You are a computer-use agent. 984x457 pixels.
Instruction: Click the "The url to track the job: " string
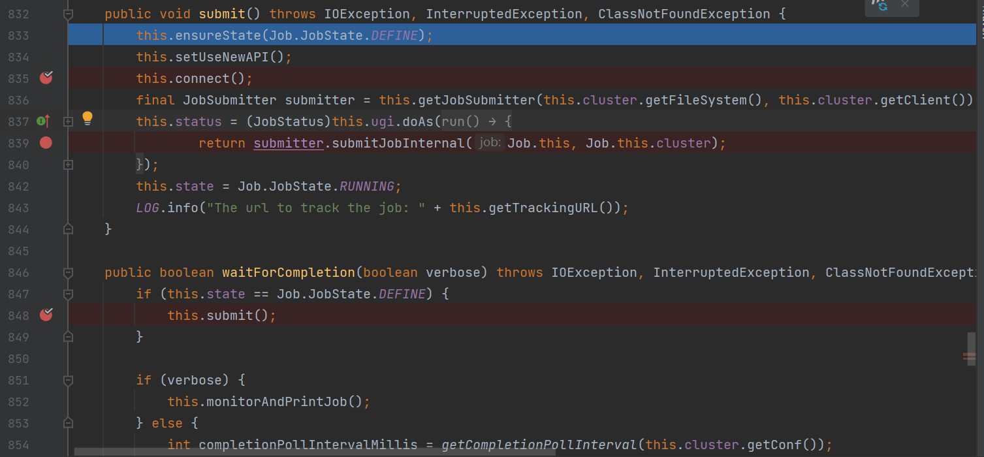315,208
